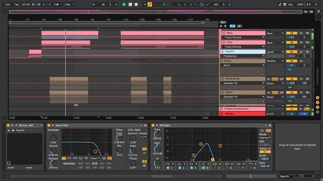
Task: Open Master output 1/2 dropdown
Action: point(275,114)
